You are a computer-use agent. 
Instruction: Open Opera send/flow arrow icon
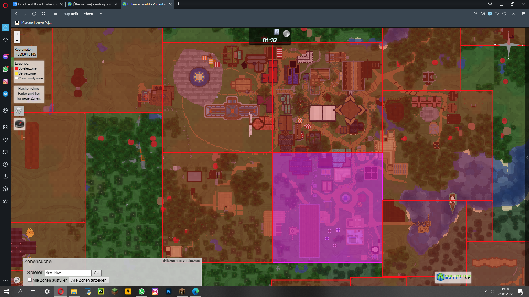coord(497,14)
